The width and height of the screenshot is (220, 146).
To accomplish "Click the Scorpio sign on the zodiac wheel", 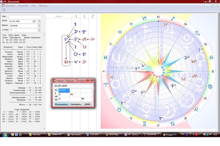I will (x=197, y=33).
